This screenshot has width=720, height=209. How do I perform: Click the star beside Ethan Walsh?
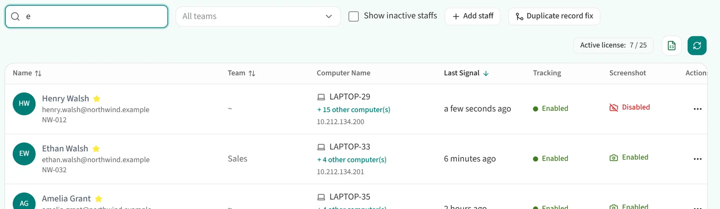96,149
